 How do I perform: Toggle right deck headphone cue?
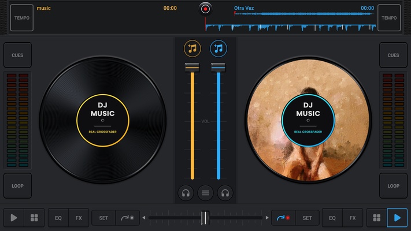[225, 193]
